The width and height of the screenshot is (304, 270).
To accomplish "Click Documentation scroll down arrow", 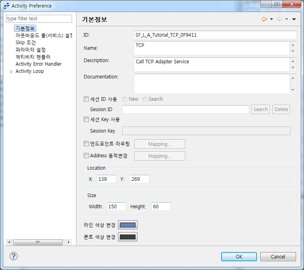I will tap(293, 90).
